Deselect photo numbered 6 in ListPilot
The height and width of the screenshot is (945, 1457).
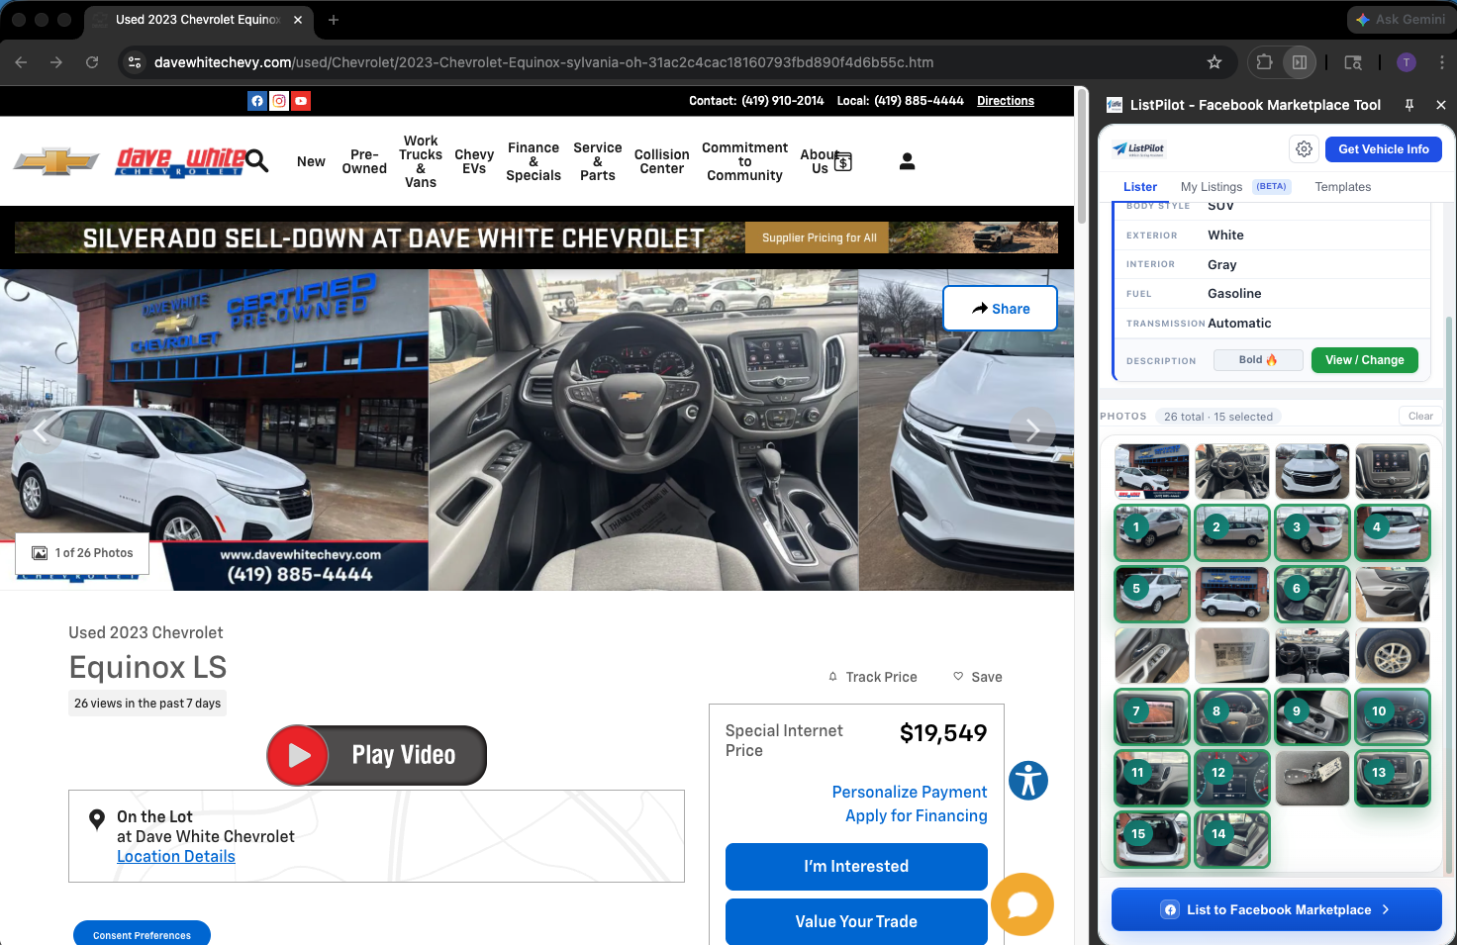1312,594
